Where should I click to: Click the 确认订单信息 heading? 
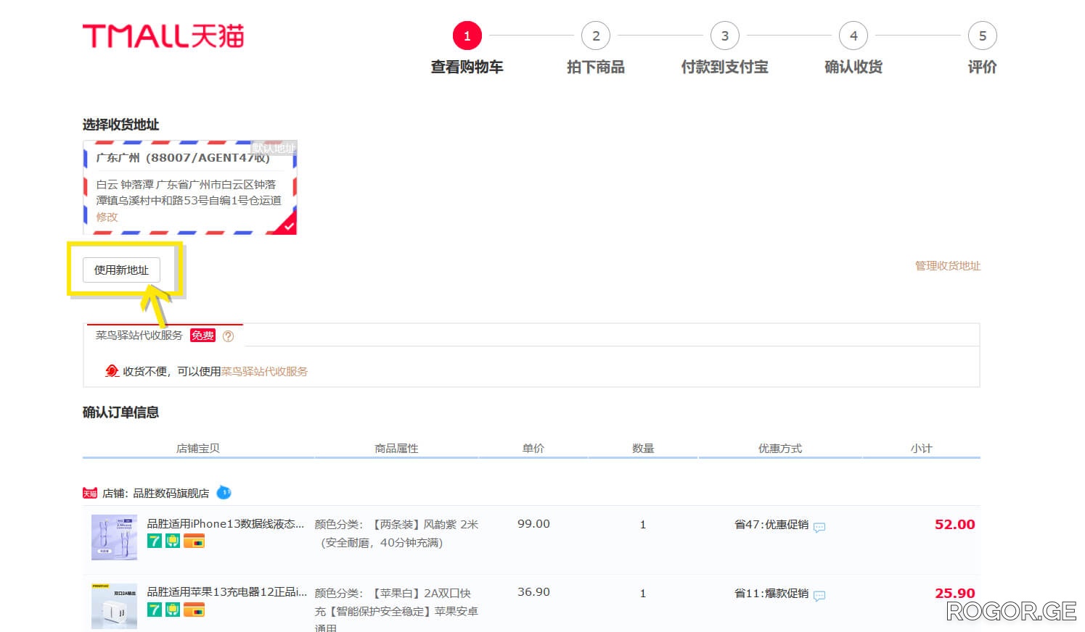click(120, 412)
